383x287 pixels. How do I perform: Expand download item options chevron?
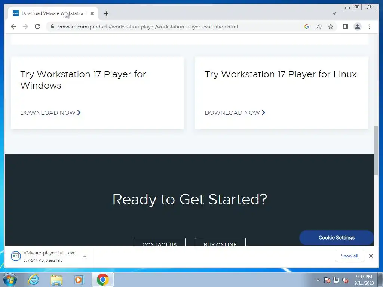click(x=85, y=256)
